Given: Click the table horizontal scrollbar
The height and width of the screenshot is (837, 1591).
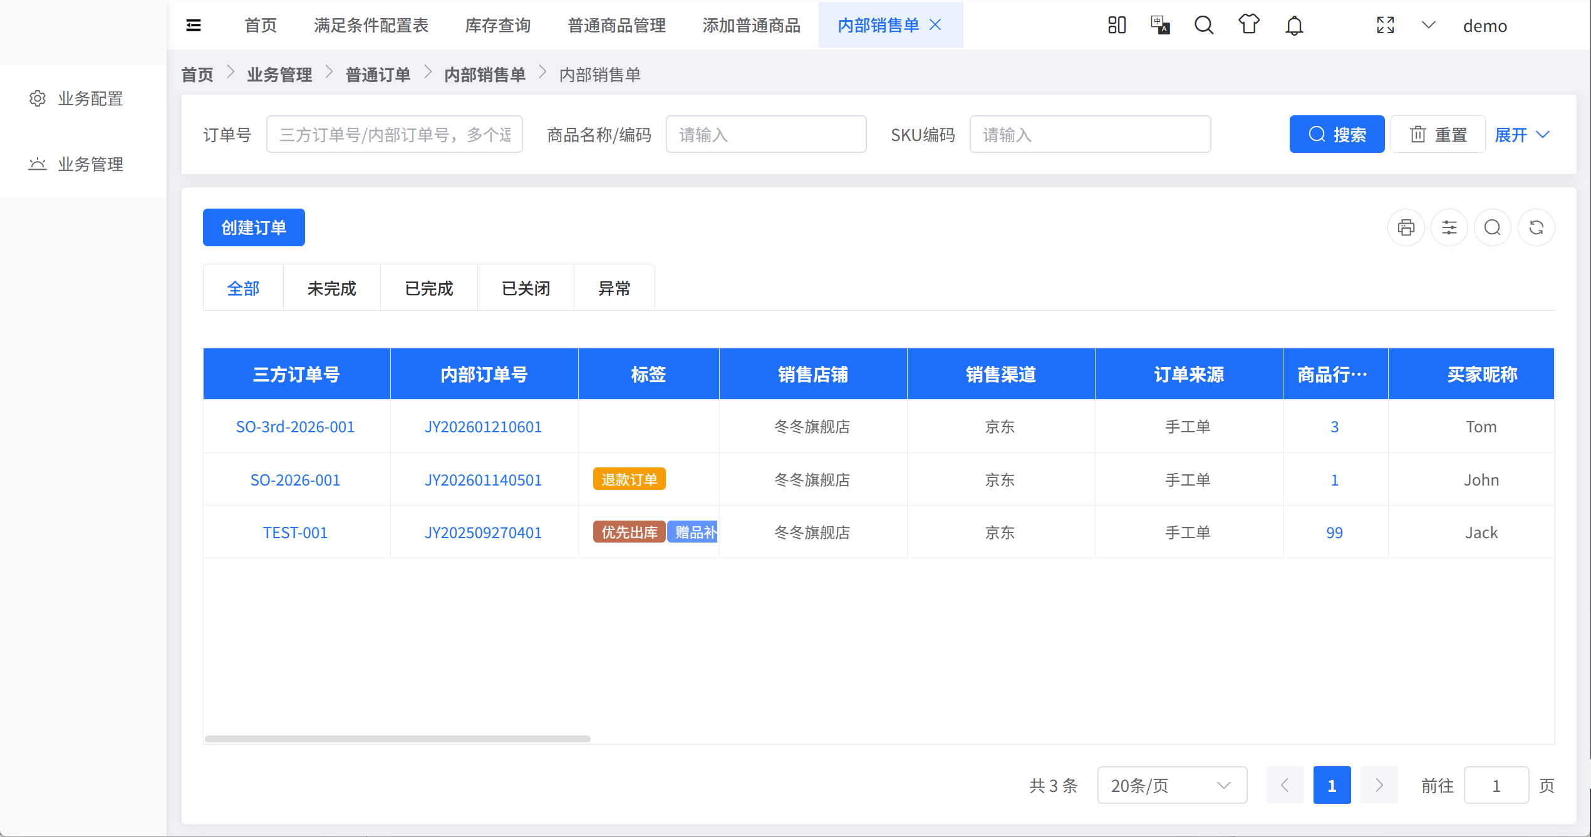Looking at the screenshot, I should point(397,739).
